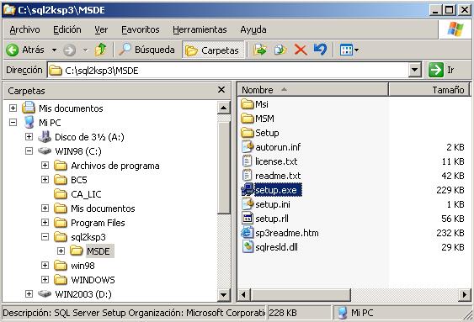474x322 pixels.
Task: Expand the top-level Mis documentos node
Action: (x=13, y=108)
